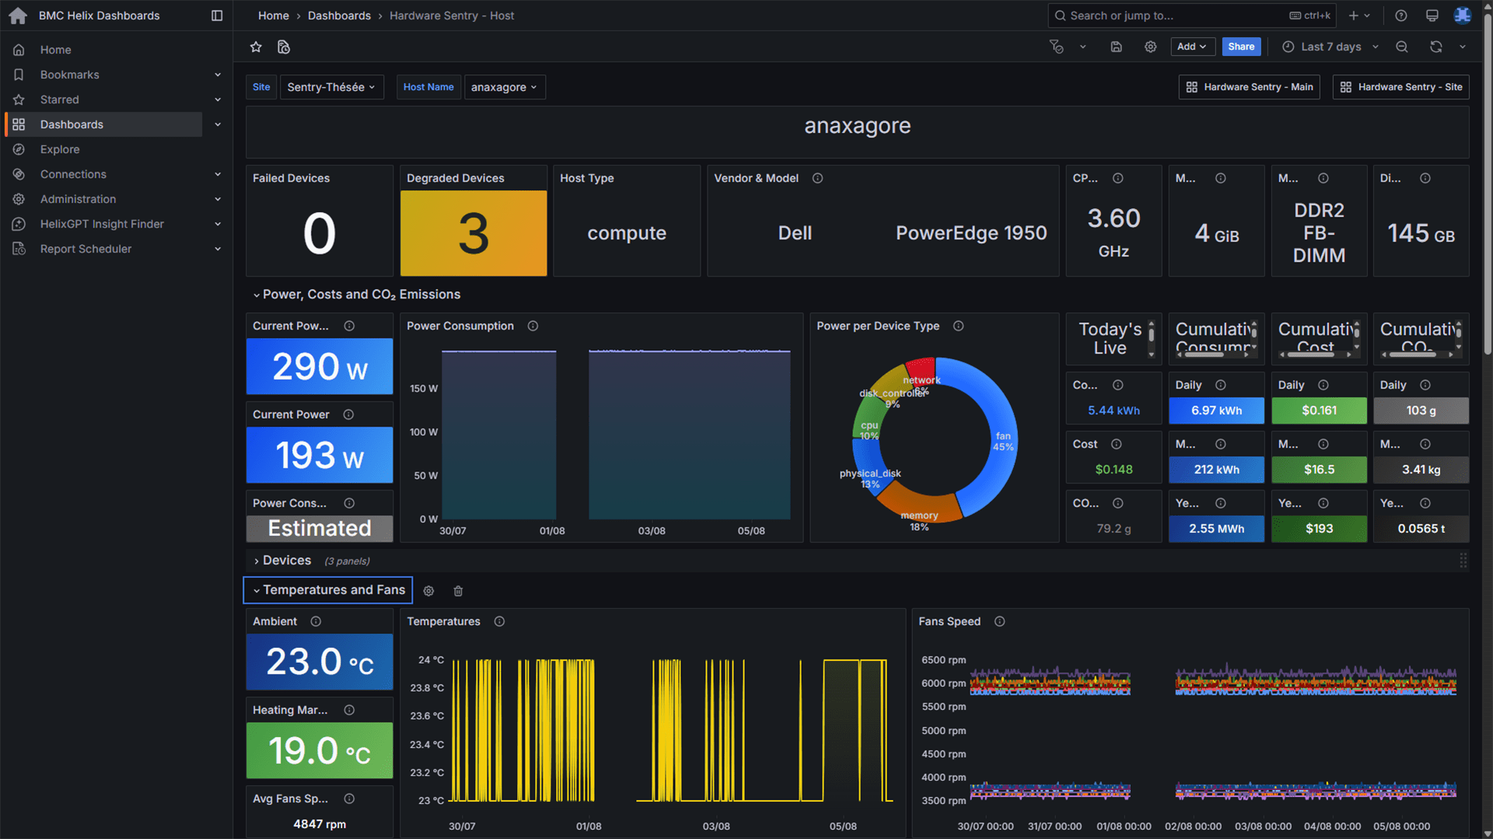
Task: Open dashboard settings gear icon
Action: (1150, 47)
